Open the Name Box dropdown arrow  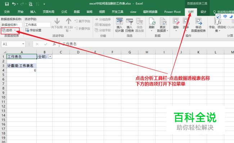click(x=23, y=44)
